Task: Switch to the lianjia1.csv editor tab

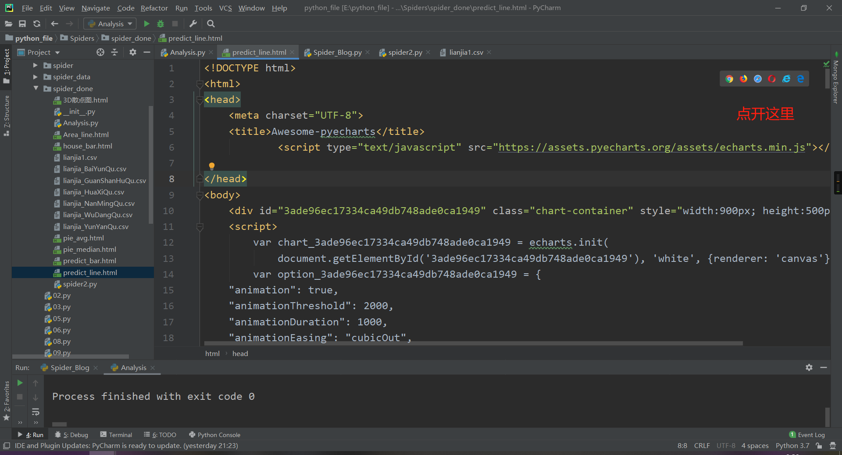Action: coord(466,52)
